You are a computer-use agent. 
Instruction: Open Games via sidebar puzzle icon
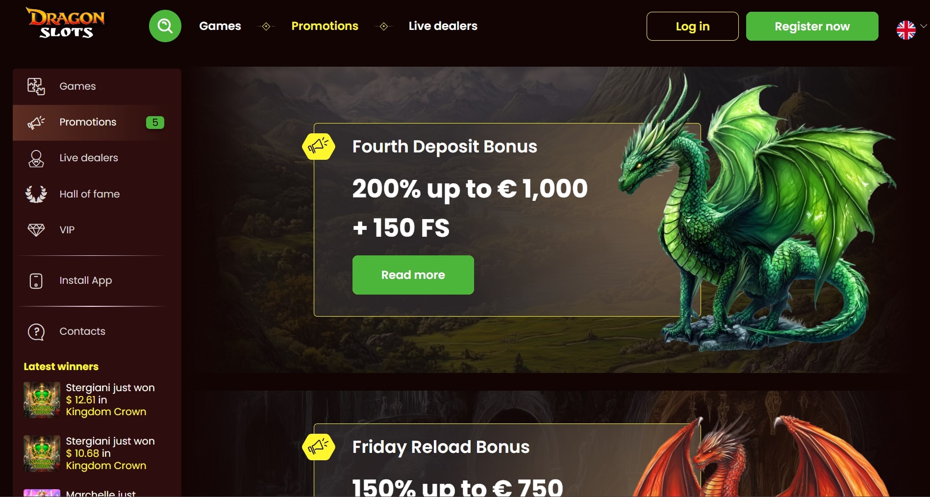click(36, 86)
